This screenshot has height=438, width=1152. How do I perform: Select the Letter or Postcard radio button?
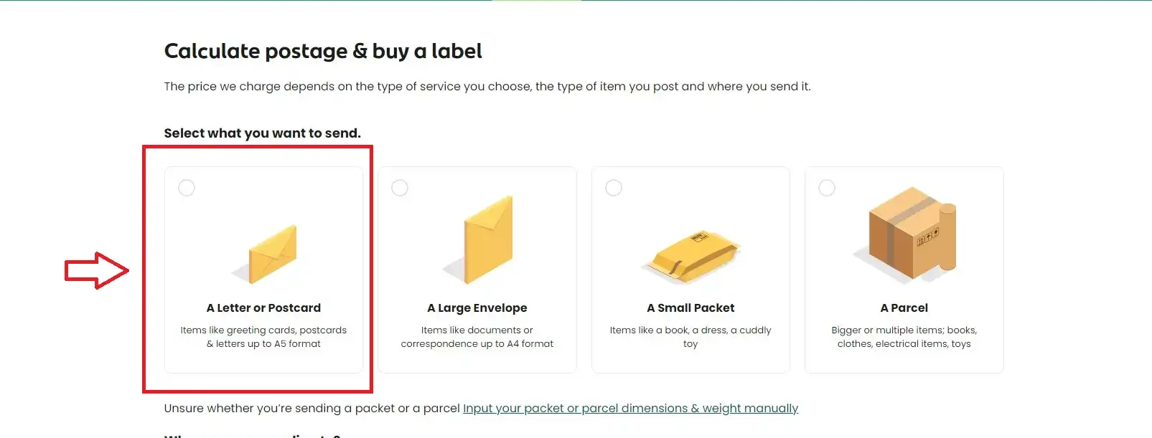(187, 188)
